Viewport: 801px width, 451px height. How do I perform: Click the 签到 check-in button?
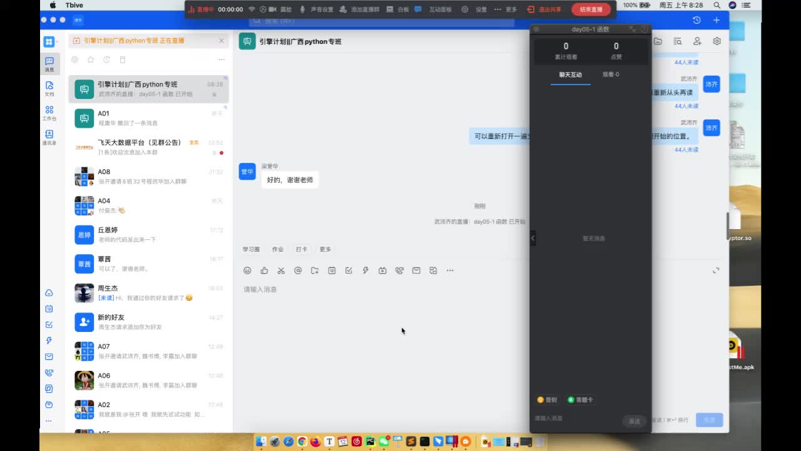(x=547, y=400)
